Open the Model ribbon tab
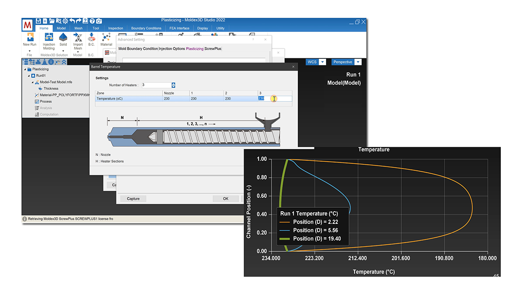This screenshot has height=294, width=524. (x=61, y=28)
